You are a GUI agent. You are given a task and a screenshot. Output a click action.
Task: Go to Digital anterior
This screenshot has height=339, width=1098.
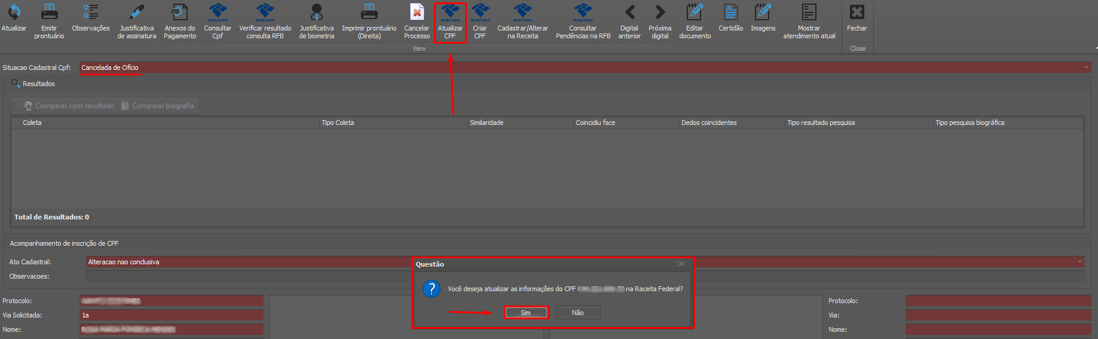pyautogui.click(x=629, y=21)
